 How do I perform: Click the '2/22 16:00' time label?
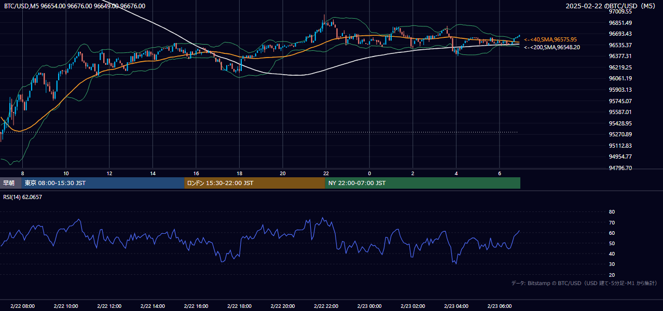(196, 306)
